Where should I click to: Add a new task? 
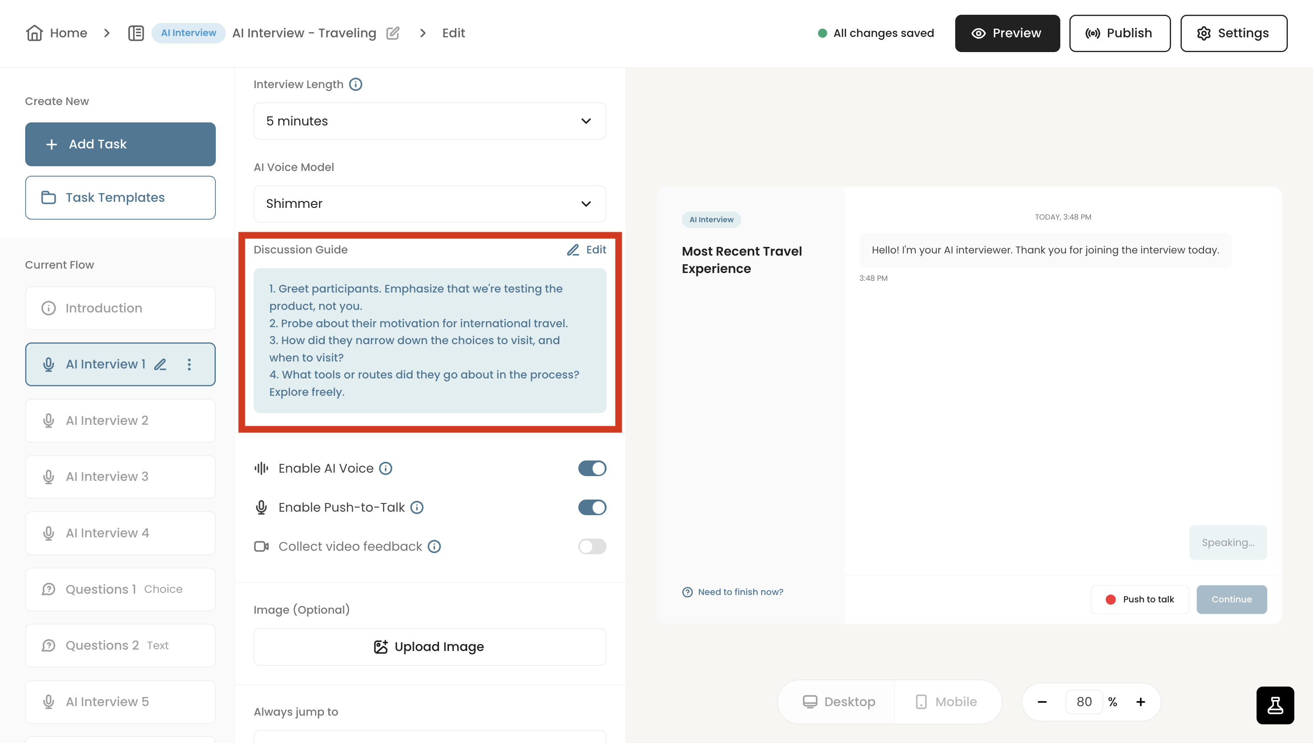coord(120,144)
